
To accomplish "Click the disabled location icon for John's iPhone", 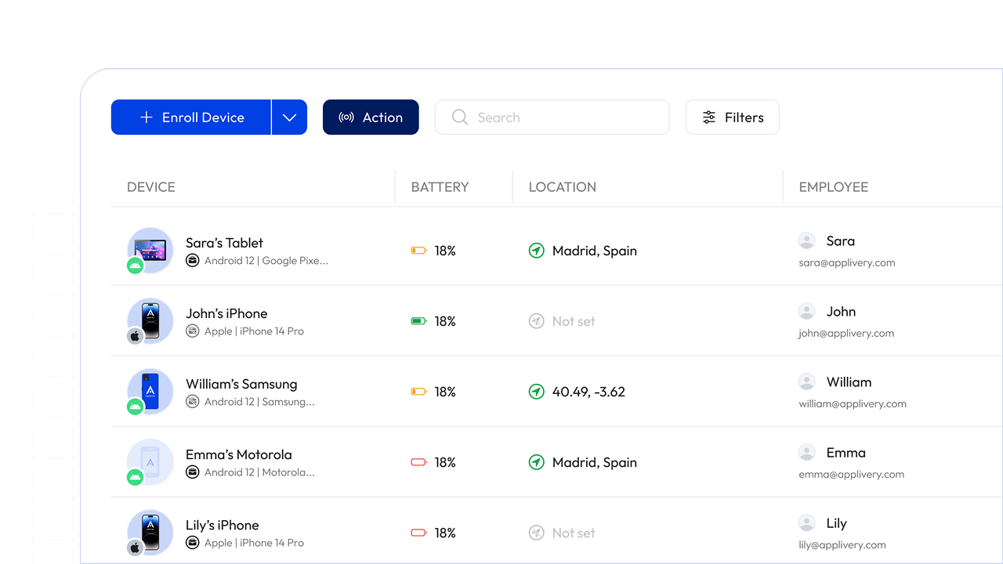I will click(536, 321).
